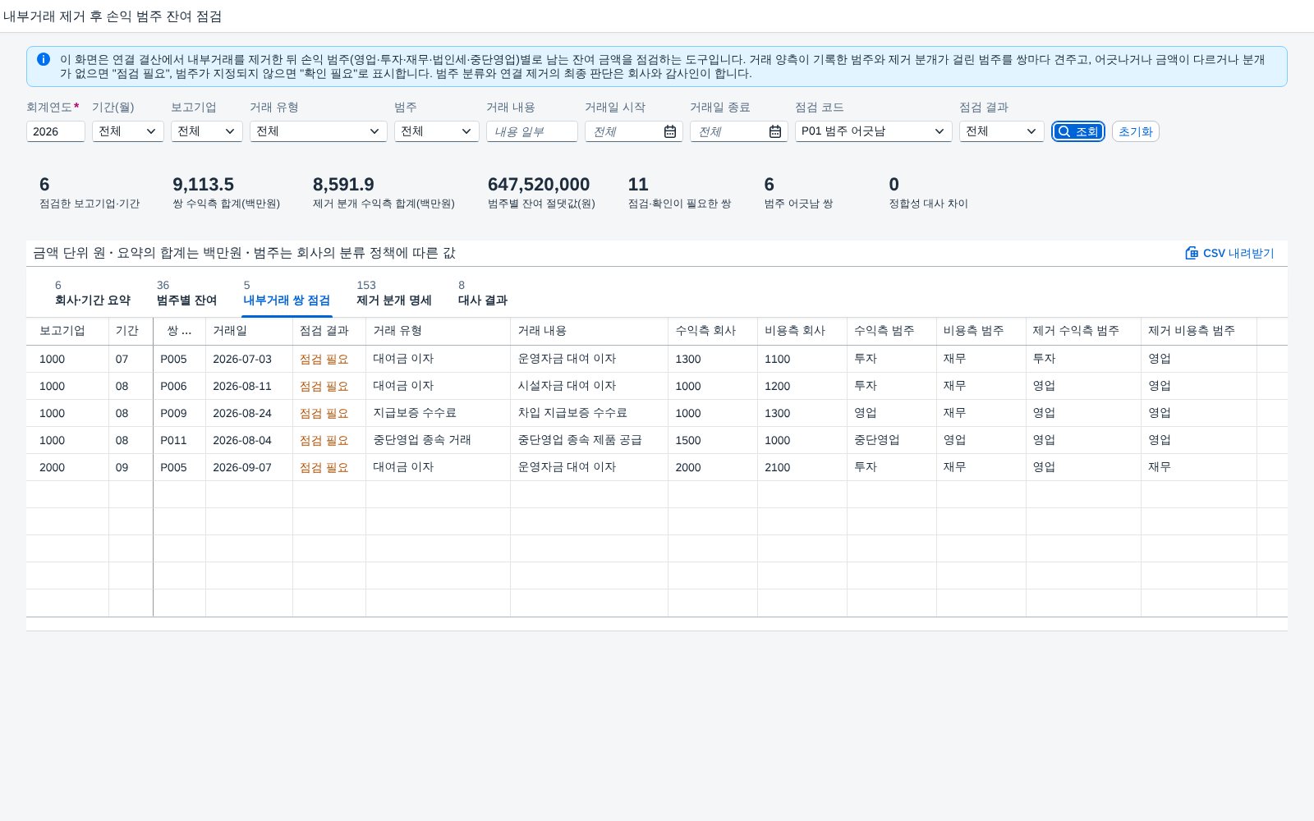Click the 거래 내용 text input

point(532,131)
